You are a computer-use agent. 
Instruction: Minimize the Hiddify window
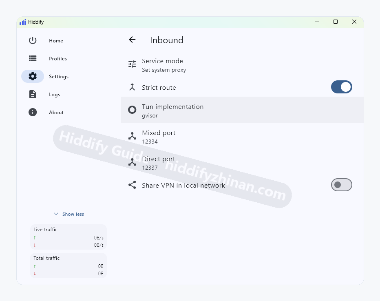tap(317, 22)
